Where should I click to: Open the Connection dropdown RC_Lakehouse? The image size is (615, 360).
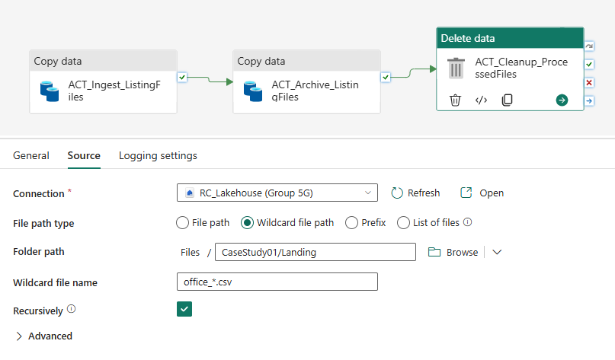click(277, 193)
